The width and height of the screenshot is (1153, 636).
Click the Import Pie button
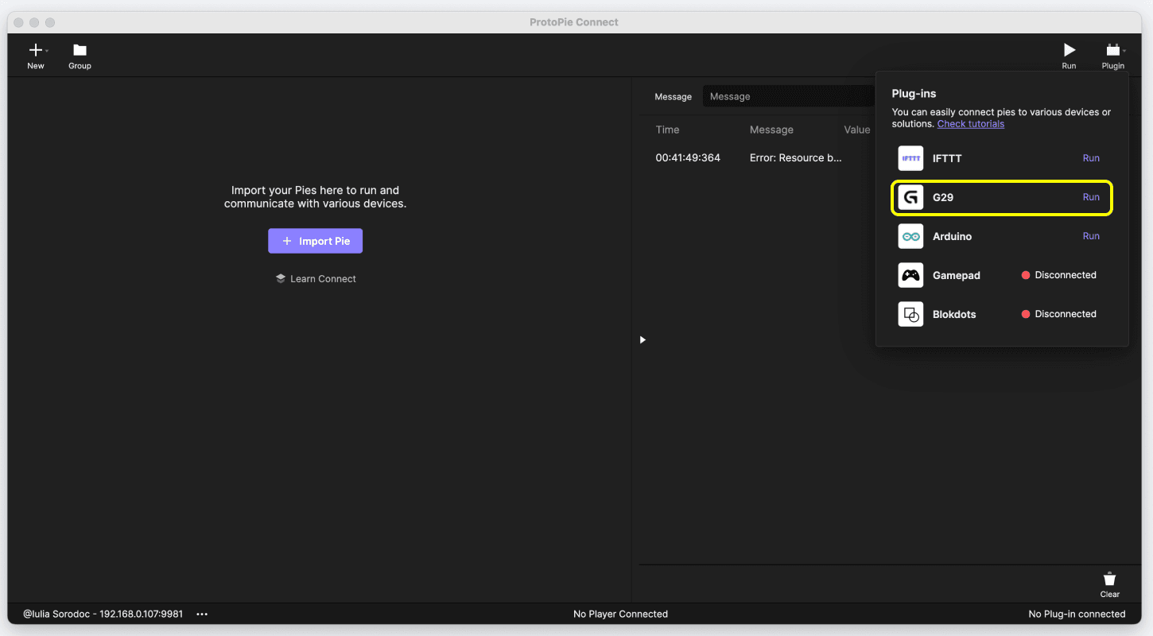315,241
